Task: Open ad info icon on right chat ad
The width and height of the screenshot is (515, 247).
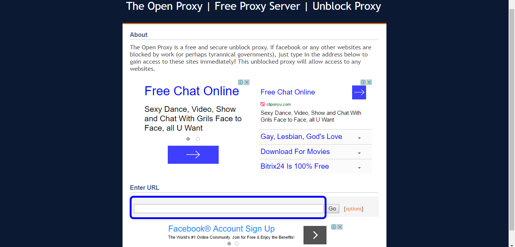Action: (363, 82)
